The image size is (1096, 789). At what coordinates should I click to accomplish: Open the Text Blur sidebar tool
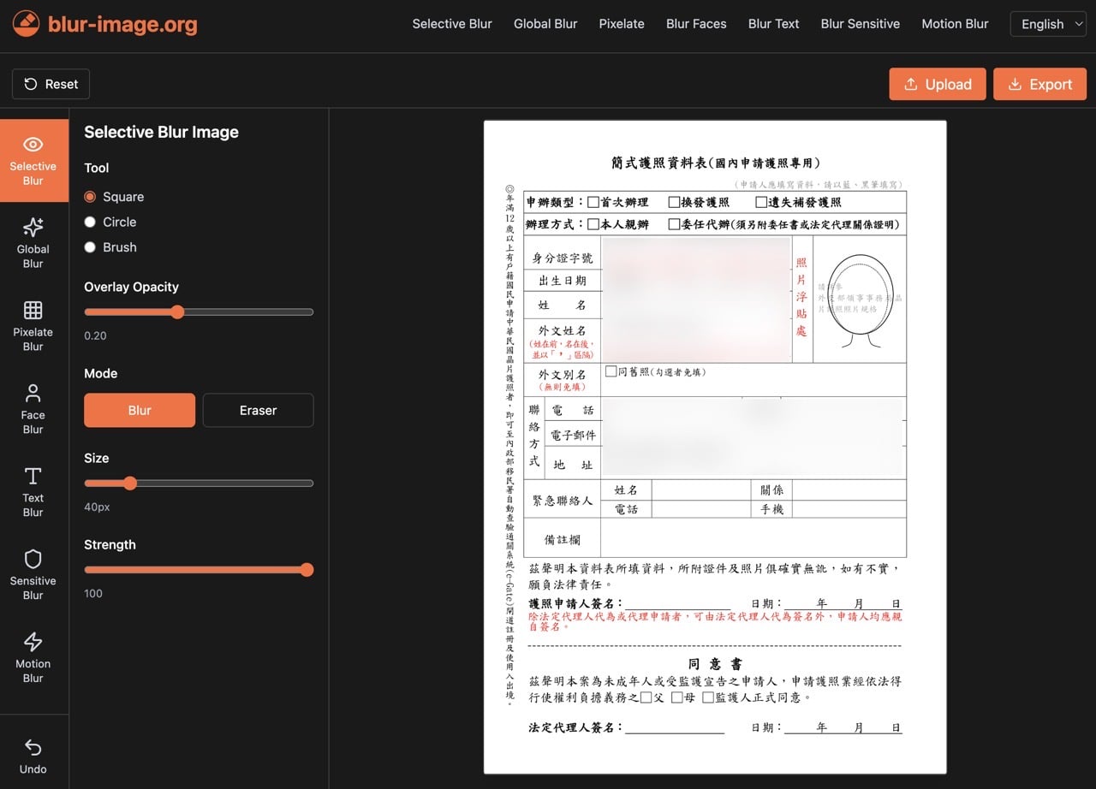[33, 492]
